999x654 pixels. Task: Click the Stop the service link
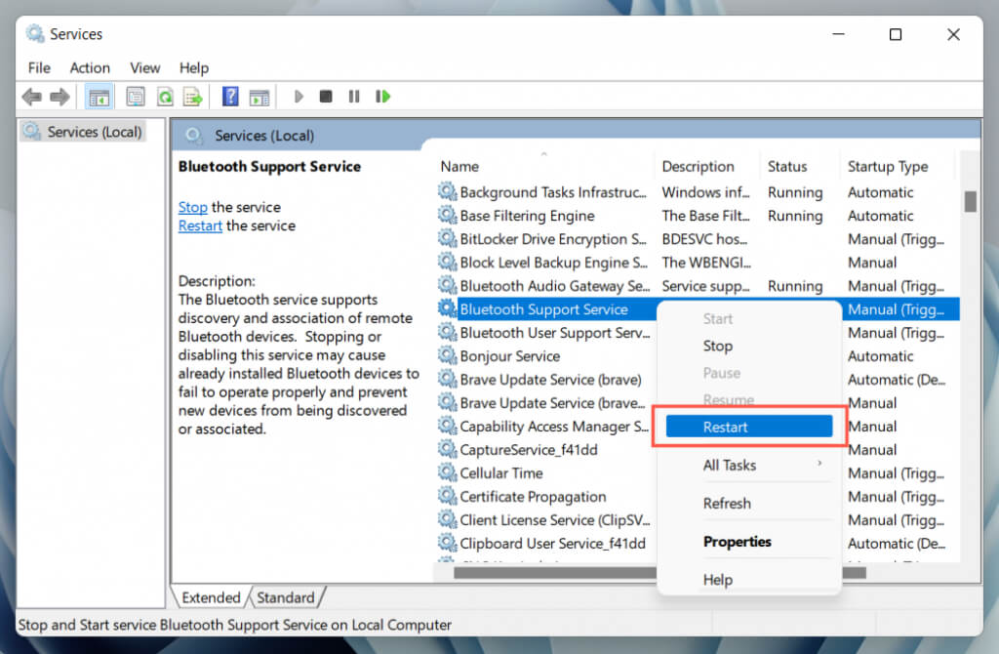coord(192,207)
